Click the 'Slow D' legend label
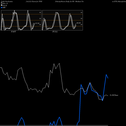 [x=5, y=4]
